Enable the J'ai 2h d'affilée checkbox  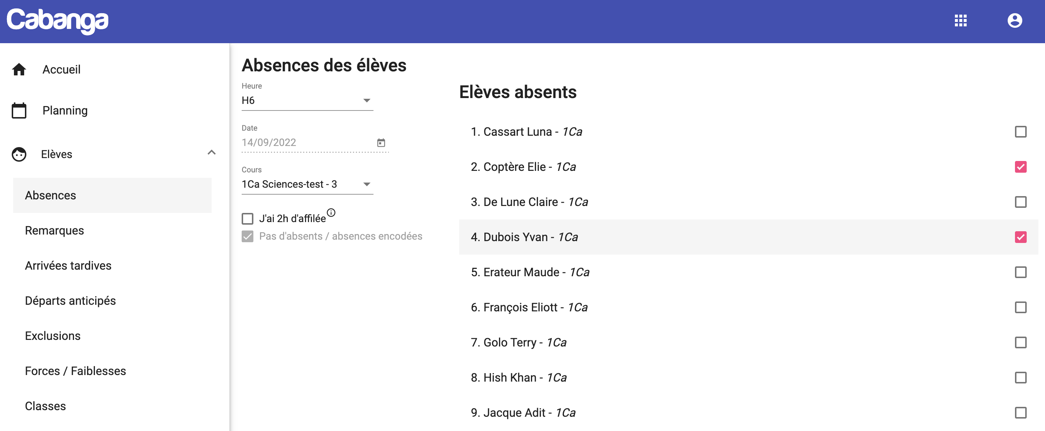(x=248, y=218)
